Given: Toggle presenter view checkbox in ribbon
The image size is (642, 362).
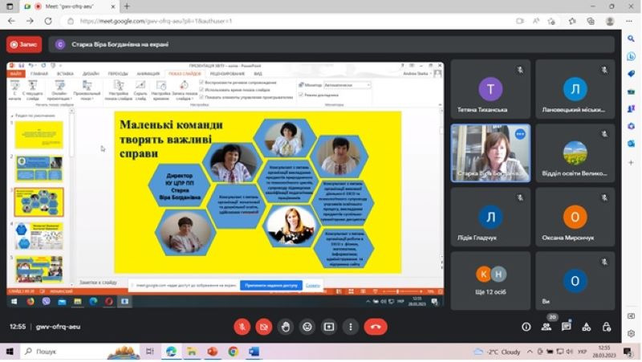Looking at the screenshot, I should pyautogui.click(x=301, y=95).
